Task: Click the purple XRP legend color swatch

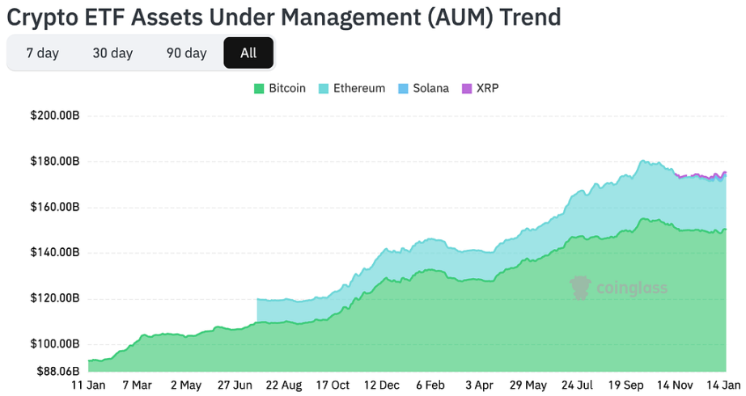Action: (x=466, y=88)
